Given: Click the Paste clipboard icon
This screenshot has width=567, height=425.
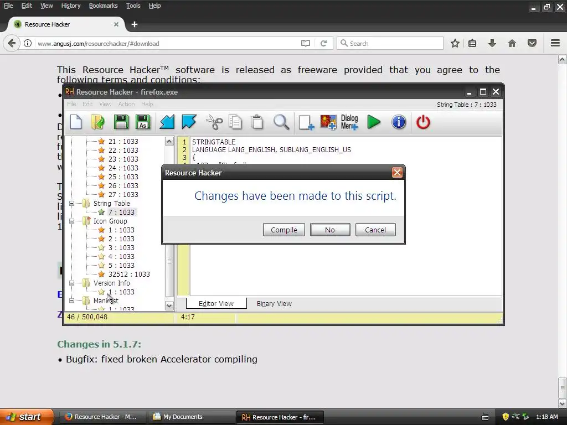Looking at the screenshot, I should click(x=257, y=122).
